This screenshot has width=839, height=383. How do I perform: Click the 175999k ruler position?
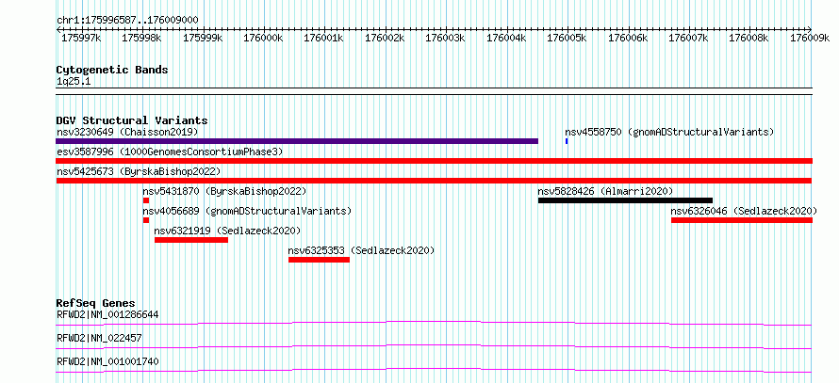[203, 38]
